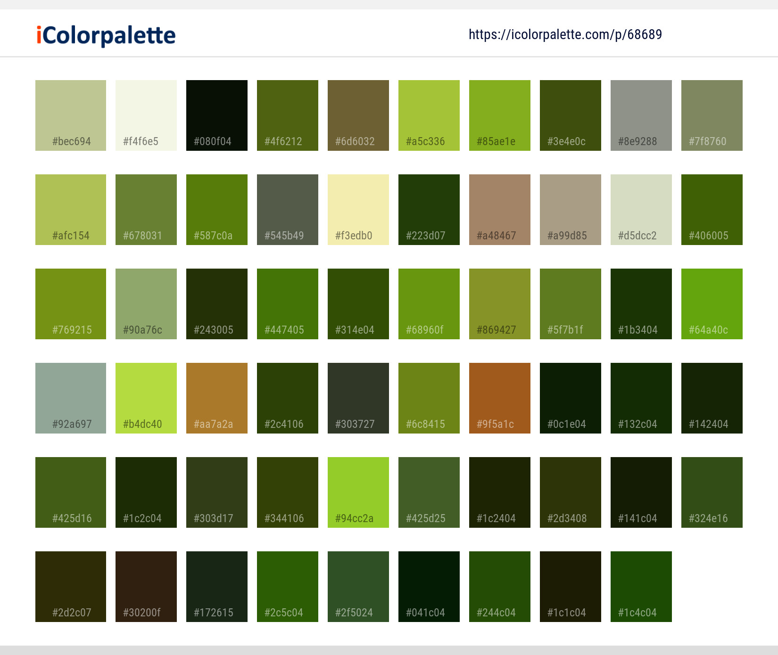The width and height of the screenshot is (778, 655).
Task: Pick the #a99d85 swatch
Action: tap(571, 210)
